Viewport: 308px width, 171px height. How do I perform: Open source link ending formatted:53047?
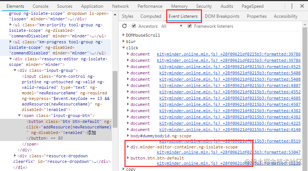229,152
